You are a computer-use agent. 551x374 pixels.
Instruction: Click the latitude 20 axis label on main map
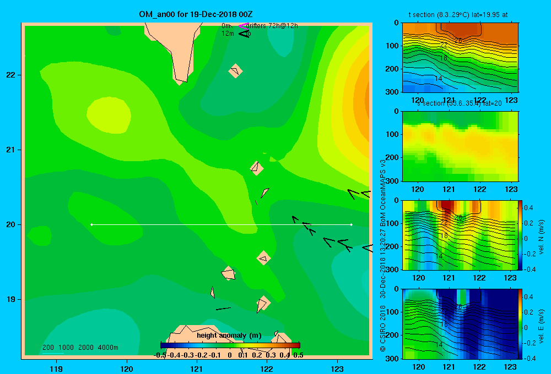coord(11,224)
